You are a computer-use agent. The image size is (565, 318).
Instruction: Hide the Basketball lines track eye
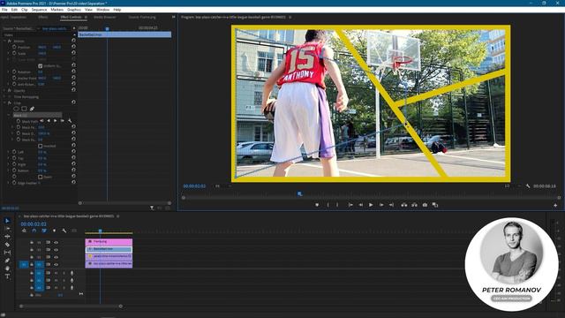pyautogui.click(x=56, y=249)
